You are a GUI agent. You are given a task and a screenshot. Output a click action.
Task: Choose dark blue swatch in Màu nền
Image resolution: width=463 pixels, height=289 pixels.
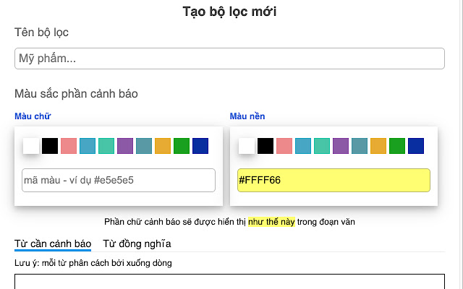click(x=416, y=146)
